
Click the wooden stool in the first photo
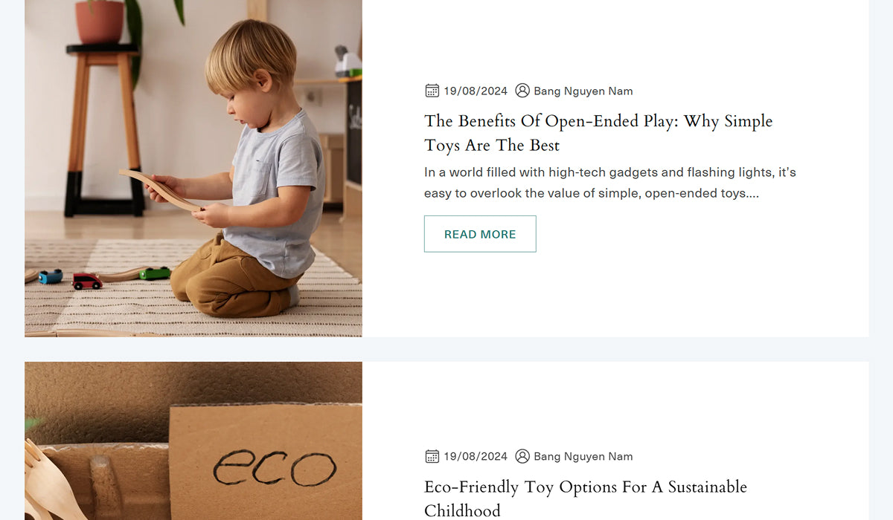pos(103,126)
